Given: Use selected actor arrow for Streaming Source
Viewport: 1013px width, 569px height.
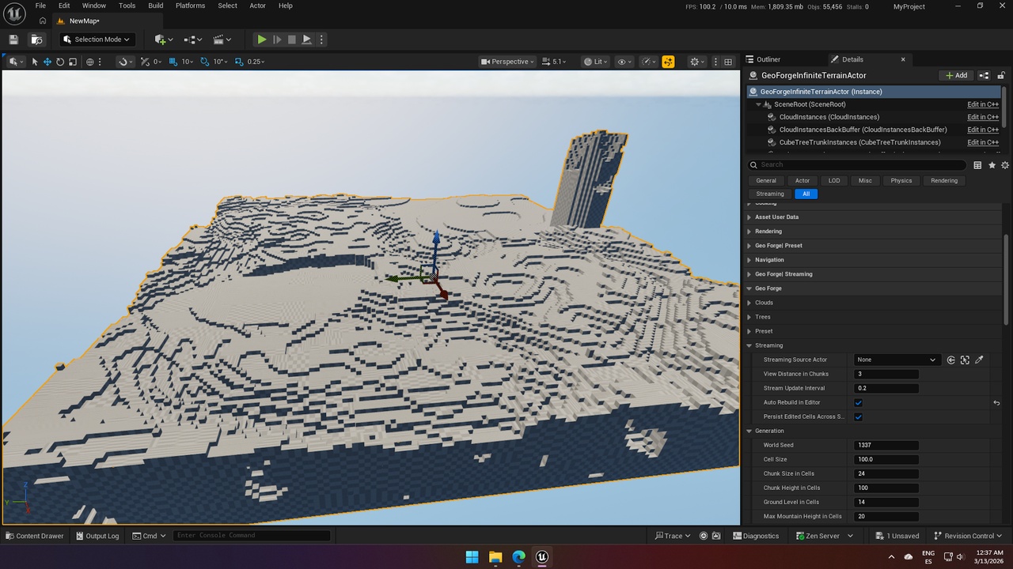Looking at the screenshot, I should click(951, 360).
